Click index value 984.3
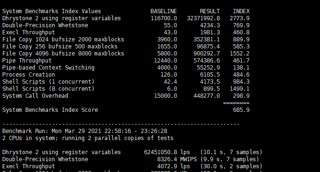Screen dimensions: 320x172 [x=241, y=82]
